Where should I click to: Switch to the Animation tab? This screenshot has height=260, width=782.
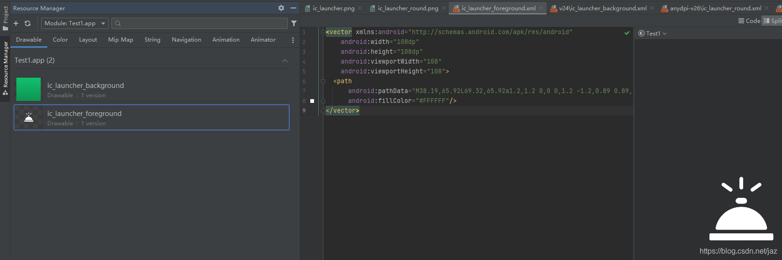(226, 40)
